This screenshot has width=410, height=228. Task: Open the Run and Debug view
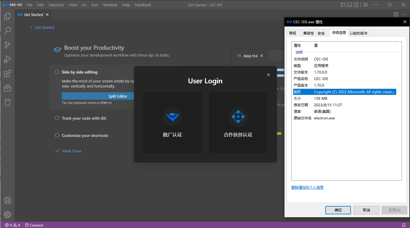(7, 59)
